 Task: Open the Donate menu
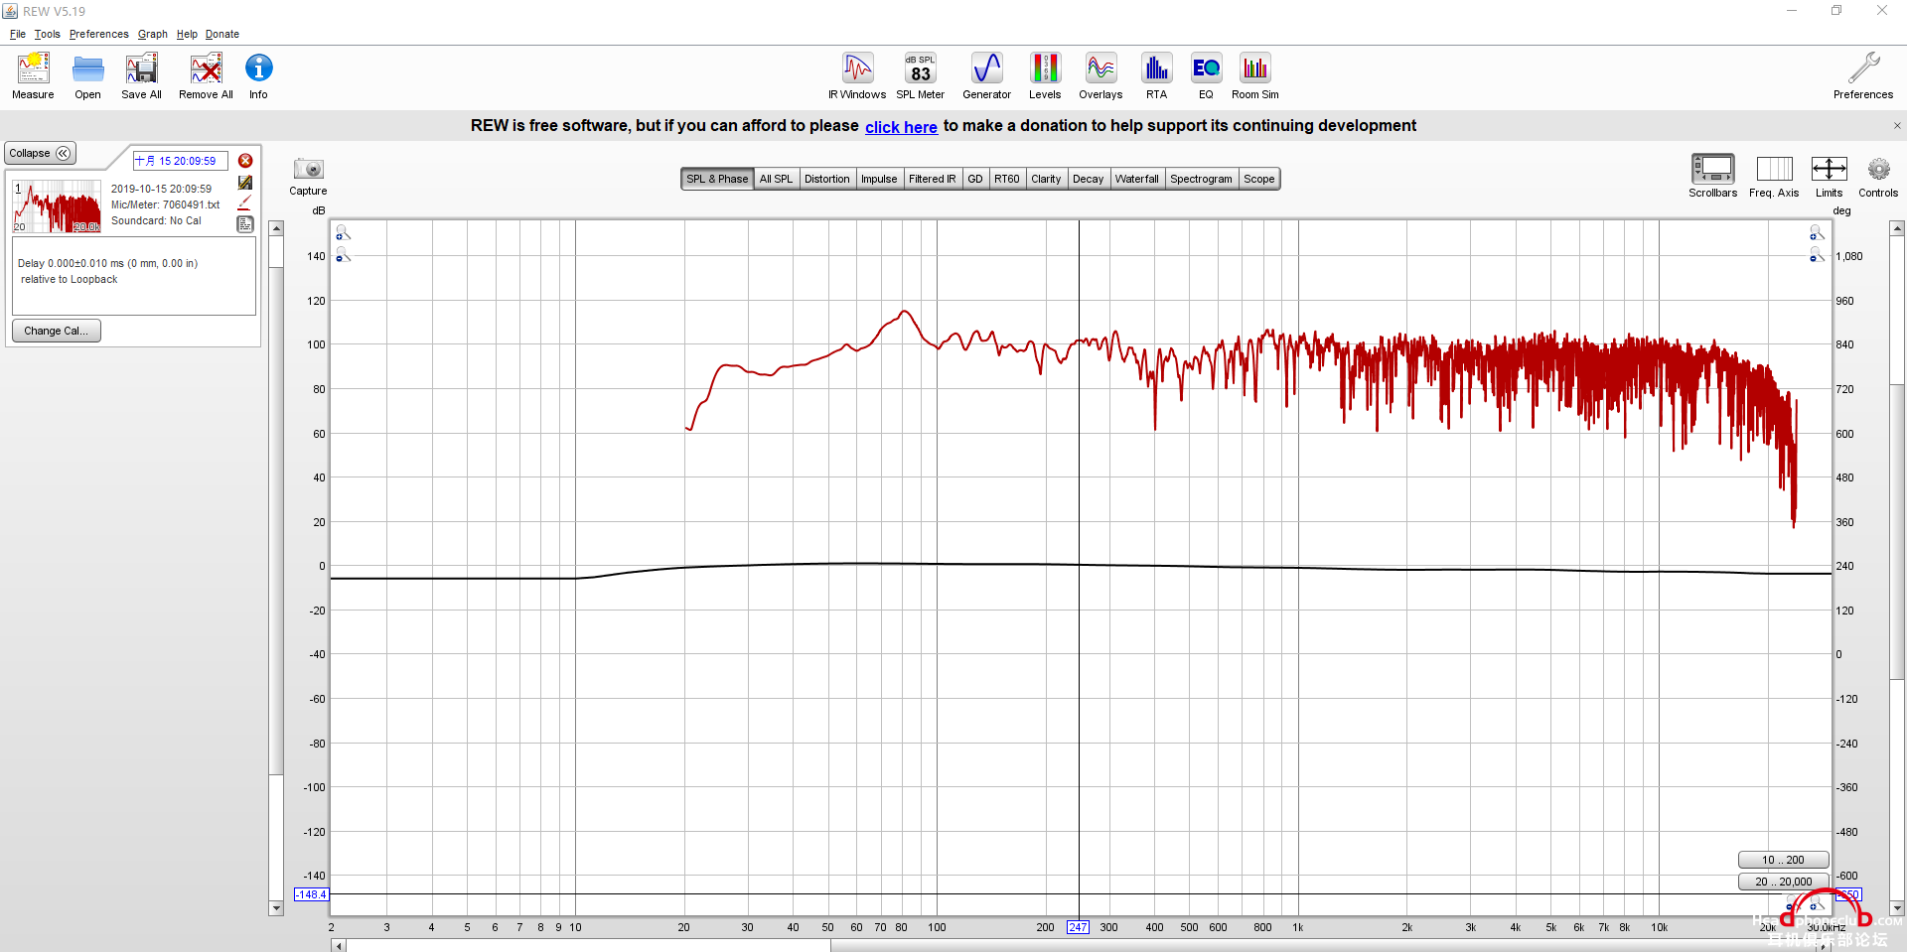point(221,34)
